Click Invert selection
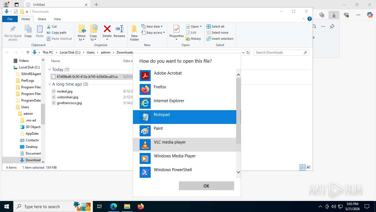The width and height of the screenshot is (376, 212). pos(220,39)
